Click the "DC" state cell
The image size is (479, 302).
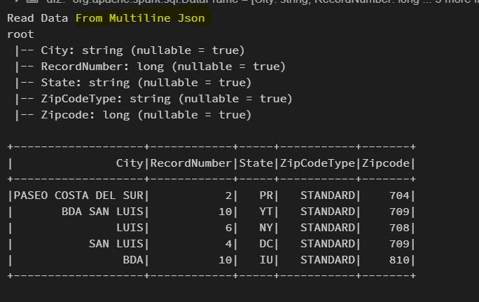click(x=266, y=245)
